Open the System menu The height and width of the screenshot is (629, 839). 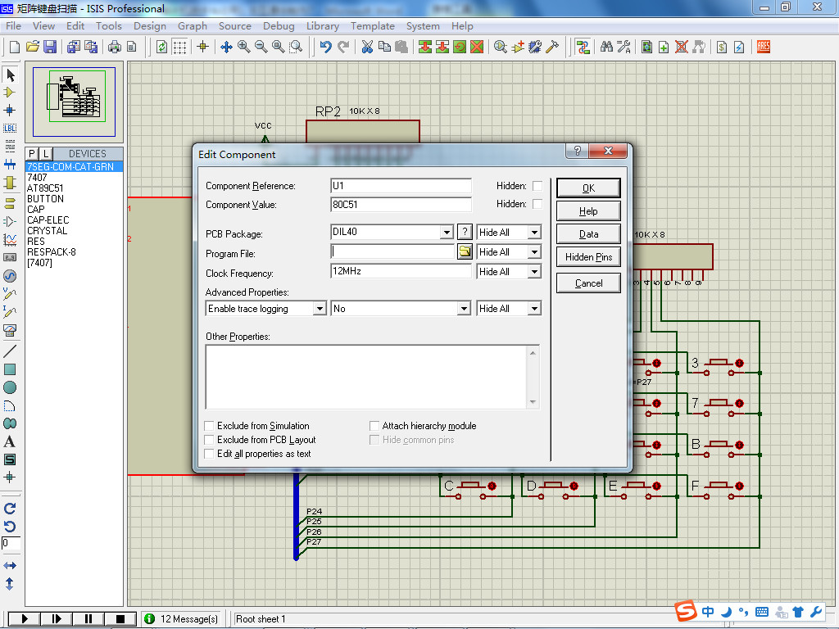pyautogui.click(x=423, y=25)
